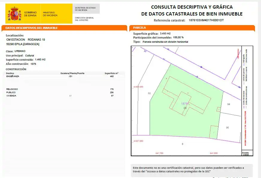261x178 pixels.
Task: Click the Clase value URBANO
Action: coord(20,51)
